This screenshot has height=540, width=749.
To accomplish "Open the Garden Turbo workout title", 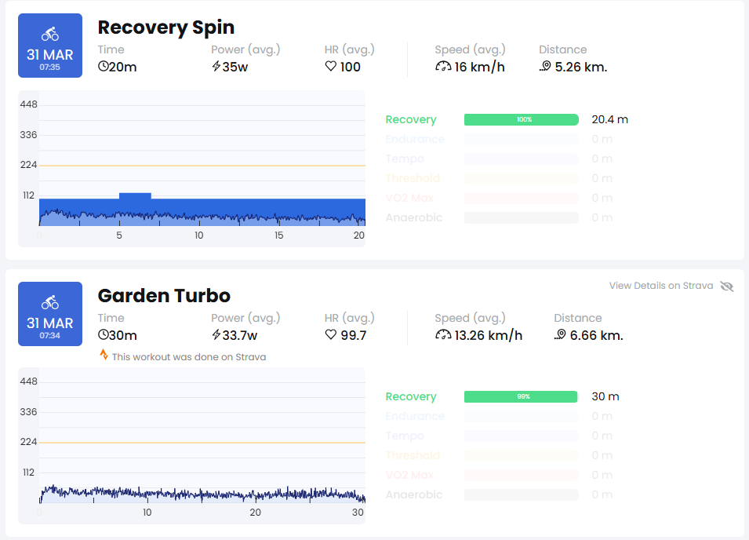I will coord(165,296).
